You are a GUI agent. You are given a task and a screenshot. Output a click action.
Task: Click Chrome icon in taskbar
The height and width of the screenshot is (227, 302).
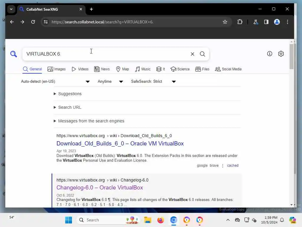pos(173,220)
